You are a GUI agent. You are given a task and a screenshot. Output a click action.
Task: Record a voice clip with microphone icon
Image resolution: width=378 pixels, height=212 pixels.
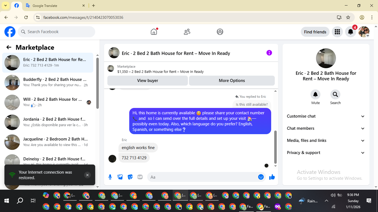coord(110,177)
